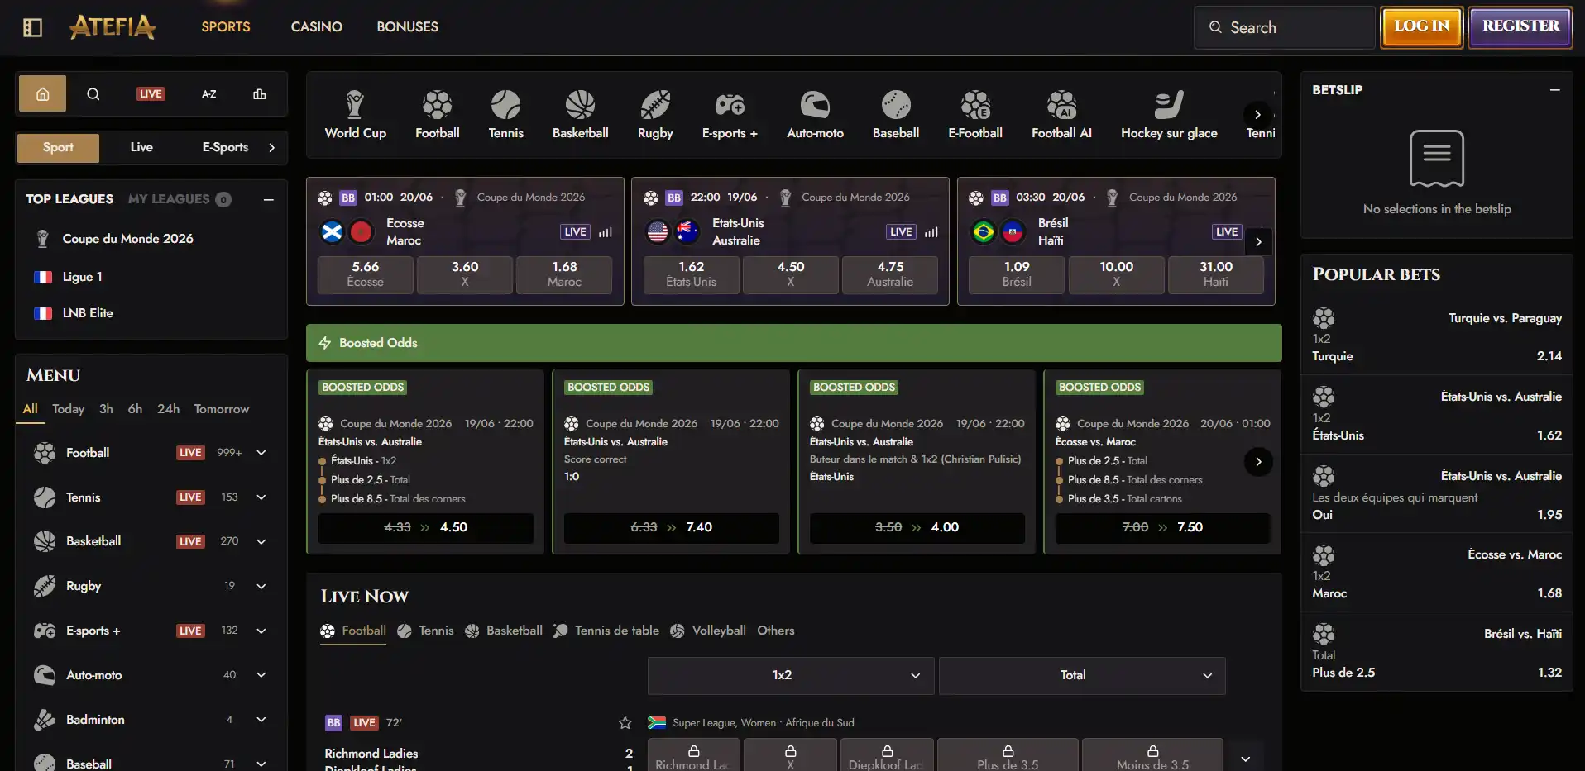
Task: Switch to Tennis tab in Live Now
Action: point(426,631)
